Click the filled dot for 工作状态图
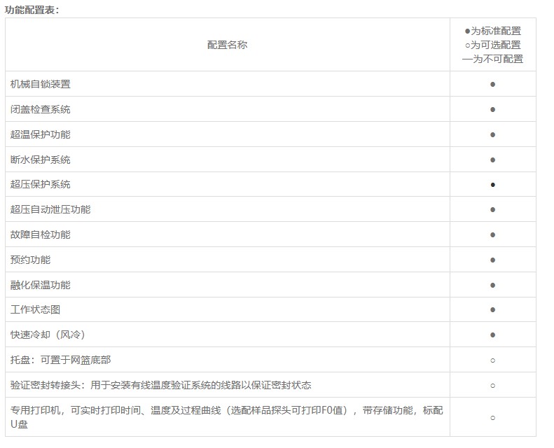Image resolution: width=554 pixels, height=448 pixels. pyautogui.click(x=492, y=309)
